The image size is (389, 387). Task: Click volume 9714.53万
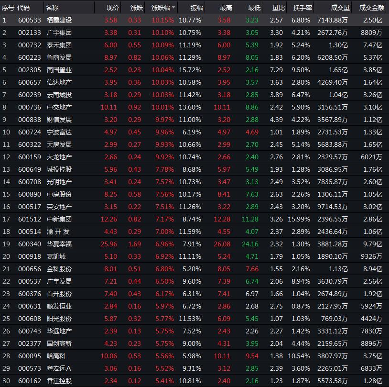[333, 207]
